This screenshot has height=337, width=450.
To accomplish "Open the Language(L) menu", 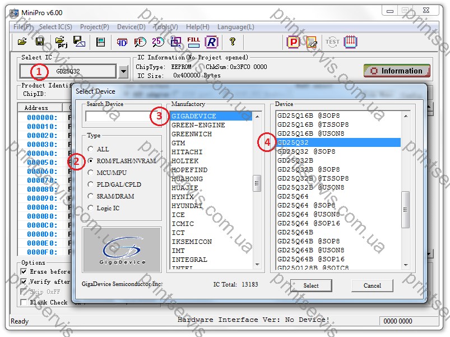I will [236, 27].
